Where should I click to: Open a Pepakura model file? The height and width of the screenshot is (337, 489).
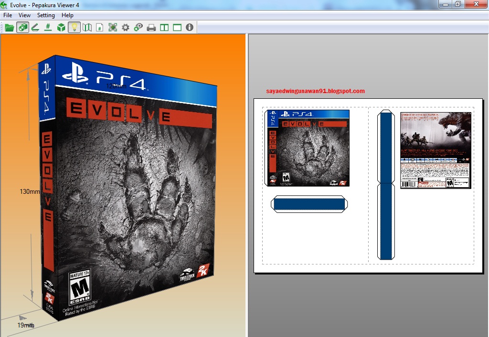pos(10,27)
